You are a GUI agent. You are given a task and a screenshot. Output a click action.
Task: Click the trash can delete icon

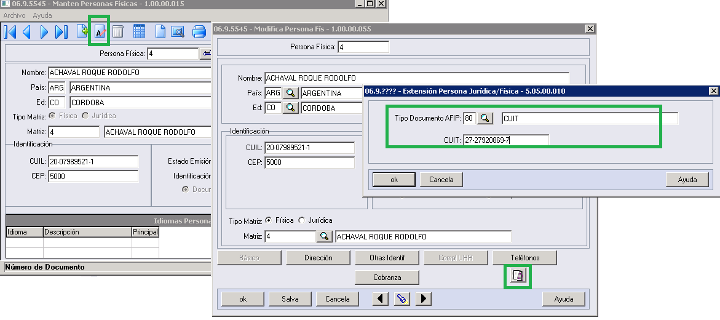click(x=117, y=32)
